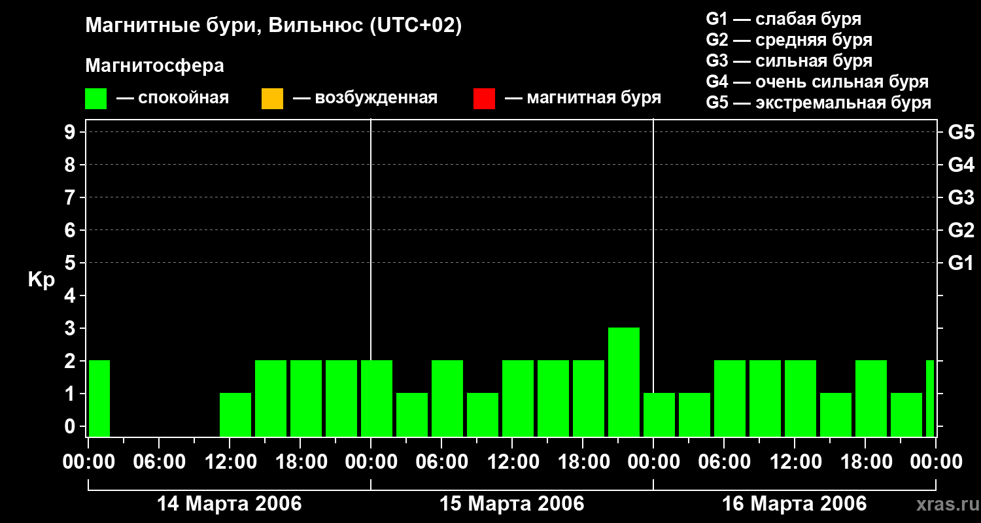Click the "— спокойная" legend label
The height and width of the screenshot is (523, 981).
[173, 98]
